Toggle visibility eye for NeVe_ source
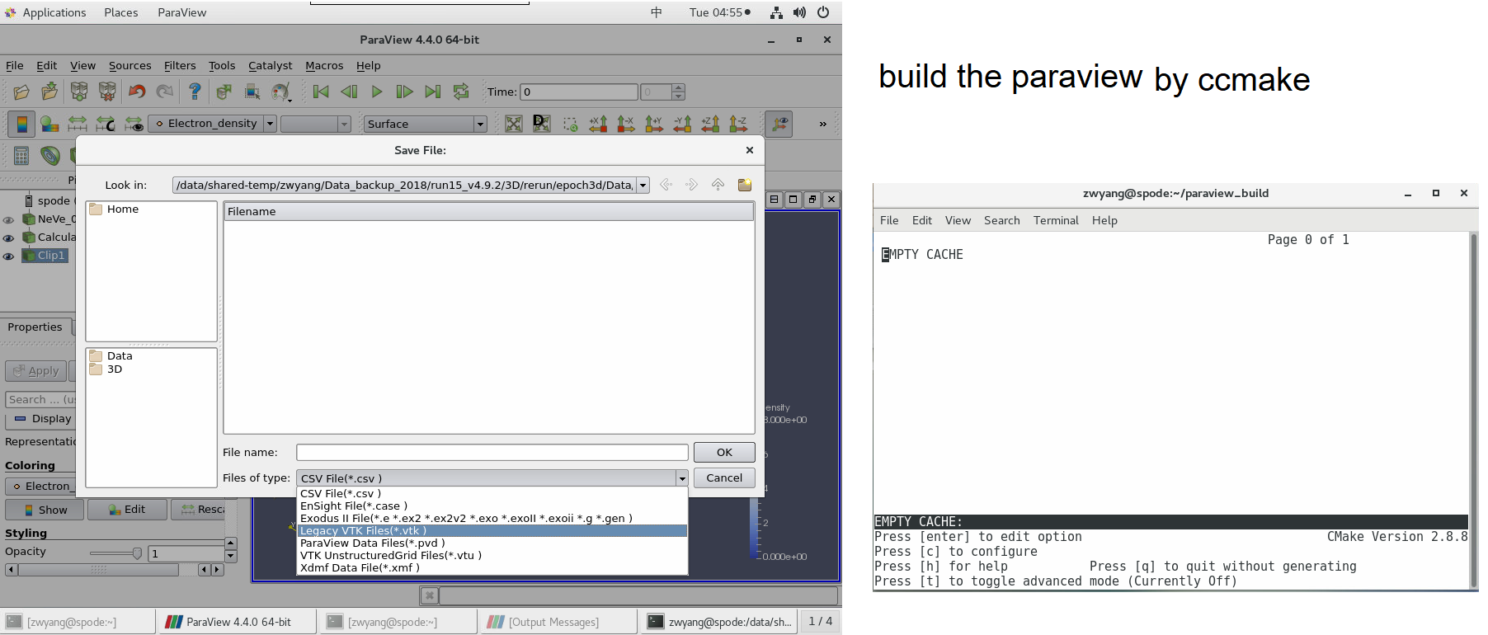This screenshot has height=635, width=1488. click(x=8, y=219)
